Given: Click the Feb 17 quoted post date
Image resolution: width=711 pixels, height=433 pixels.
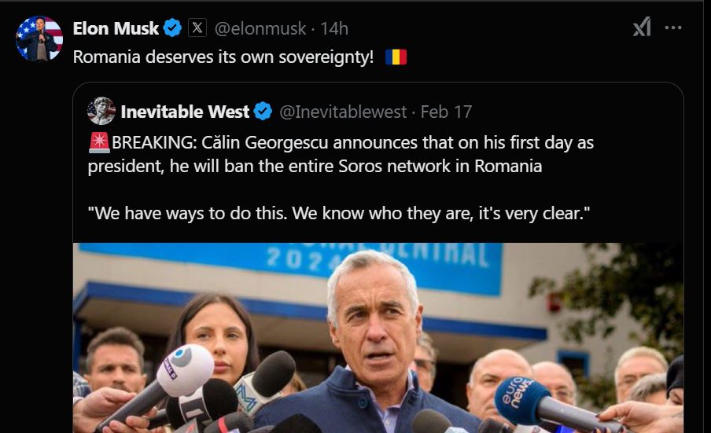Looking at the screenshot, I should click(446, 112).
